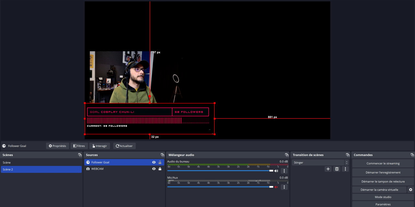Open Propriétés for the Follower Goal source
This screenshot has height=207, width=415.
57,146
